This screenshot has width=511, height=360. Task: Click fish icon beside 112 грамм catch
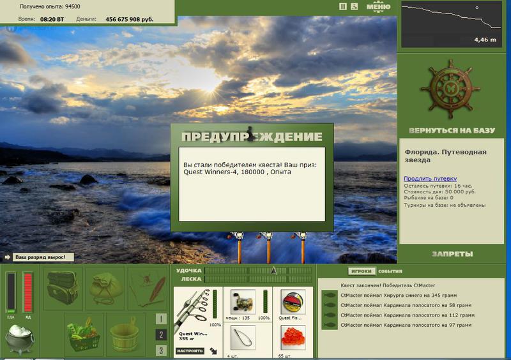(329, 315)
